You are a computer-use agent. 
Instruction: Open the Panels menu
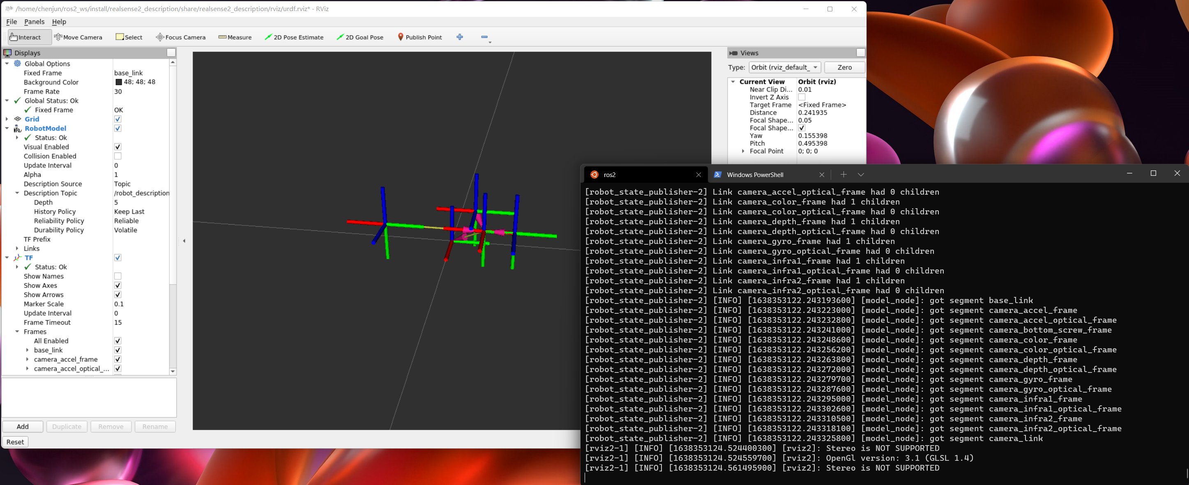[x=34, y=22]
